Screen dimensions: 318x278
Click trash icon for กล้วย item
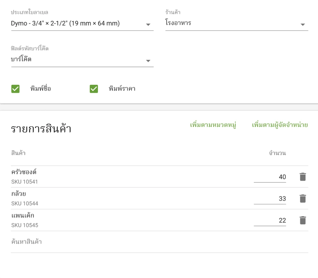302,199
